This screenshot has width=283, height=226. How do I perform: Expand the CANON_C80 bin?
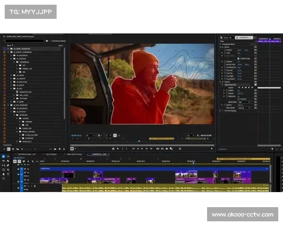pos(17,129)
